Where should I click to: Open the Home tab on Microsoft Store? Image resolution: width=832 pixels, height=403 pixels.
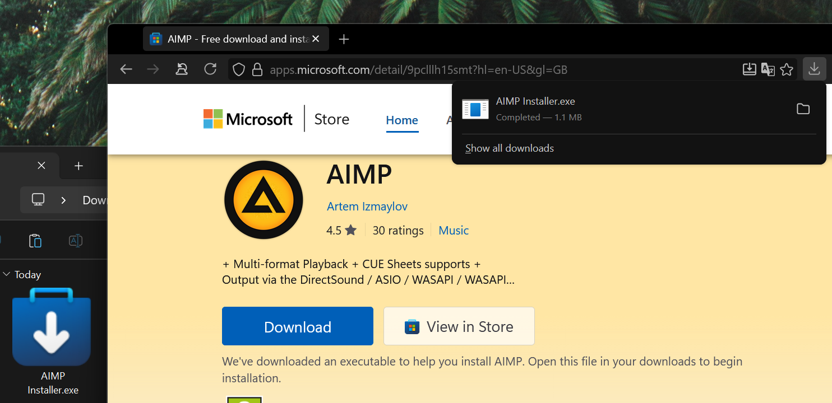point(402,120)
